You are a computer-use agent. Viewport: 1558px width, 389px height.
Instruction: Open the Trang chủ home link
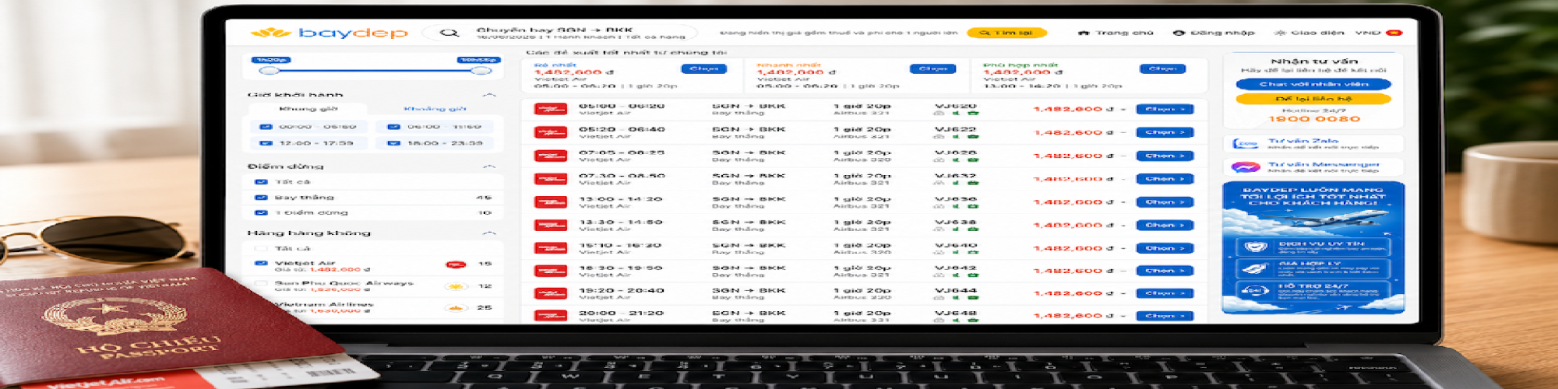(1116, 33)
